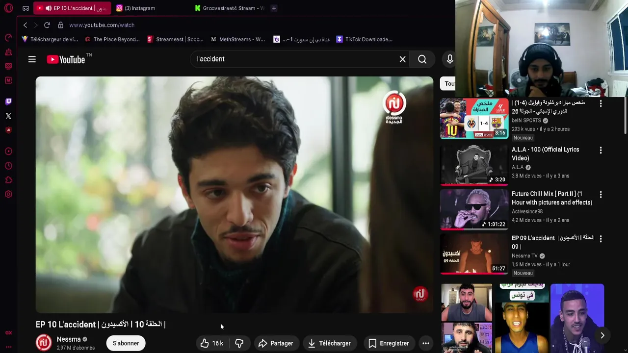Open the blue-background Short on the right
Screen dimensions: 628x353
tap(577, 318)
